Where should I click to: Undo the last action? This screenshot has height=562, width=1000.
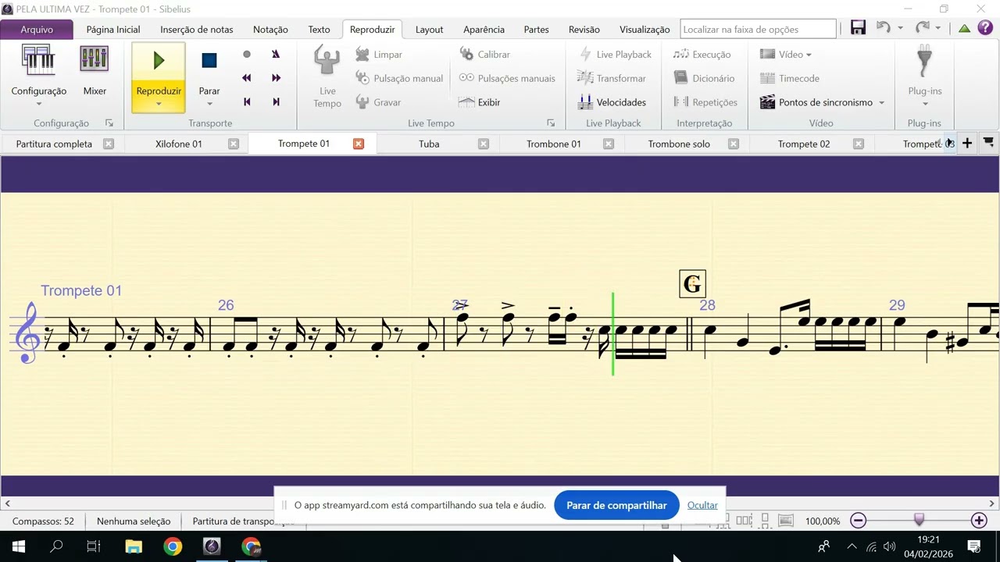884,28
